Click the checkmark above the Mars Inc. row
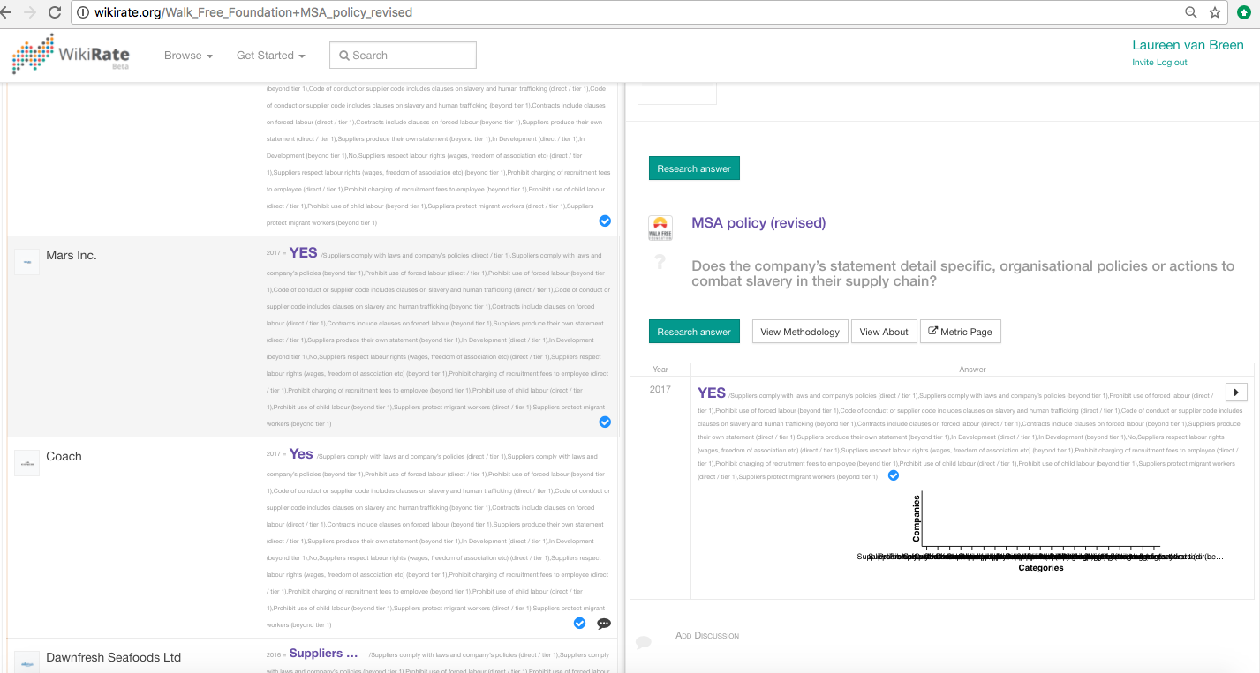The height and width of the screenshot is (673, 1260). [x=605, y=221]
